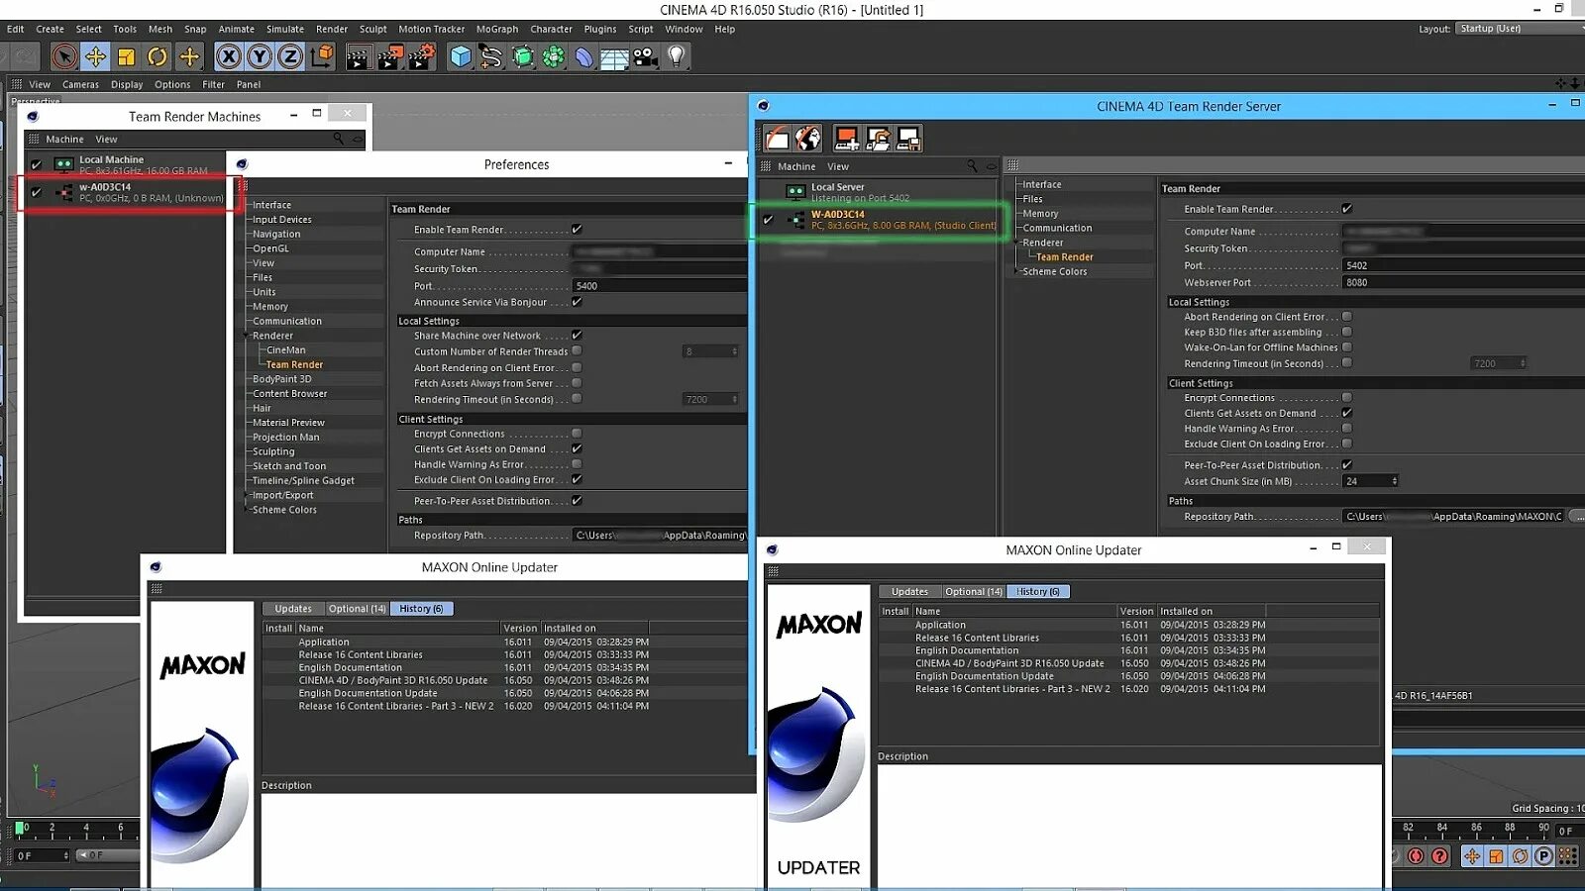Select the Live Selection arrow tool
Image resolution: width=1585 pixels, height=891 pixels.
[x=64, y=56]
